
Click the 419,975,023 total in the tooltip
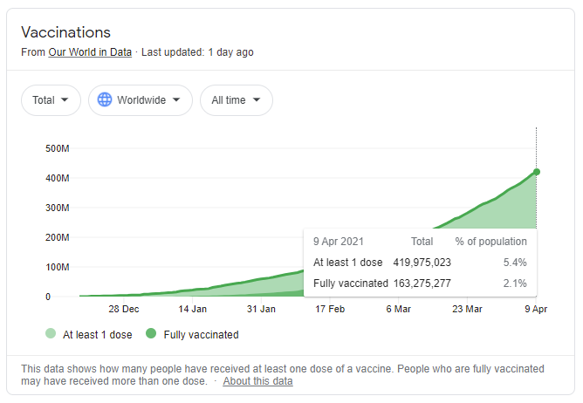pos(421,262)
